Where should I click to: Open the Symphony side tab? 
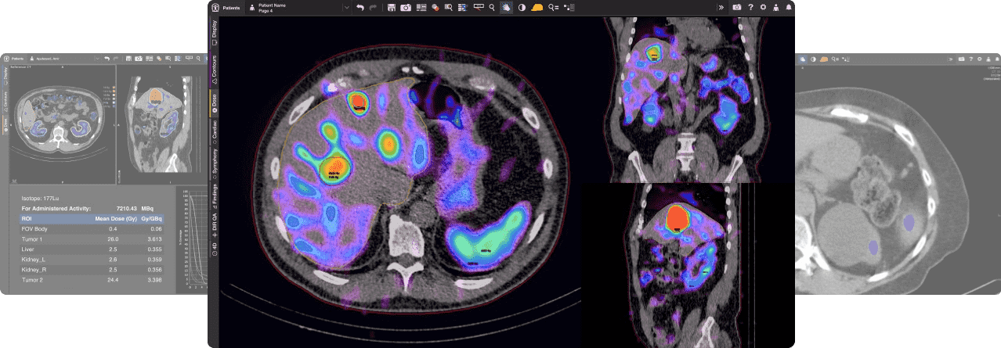tap(215, 164)
